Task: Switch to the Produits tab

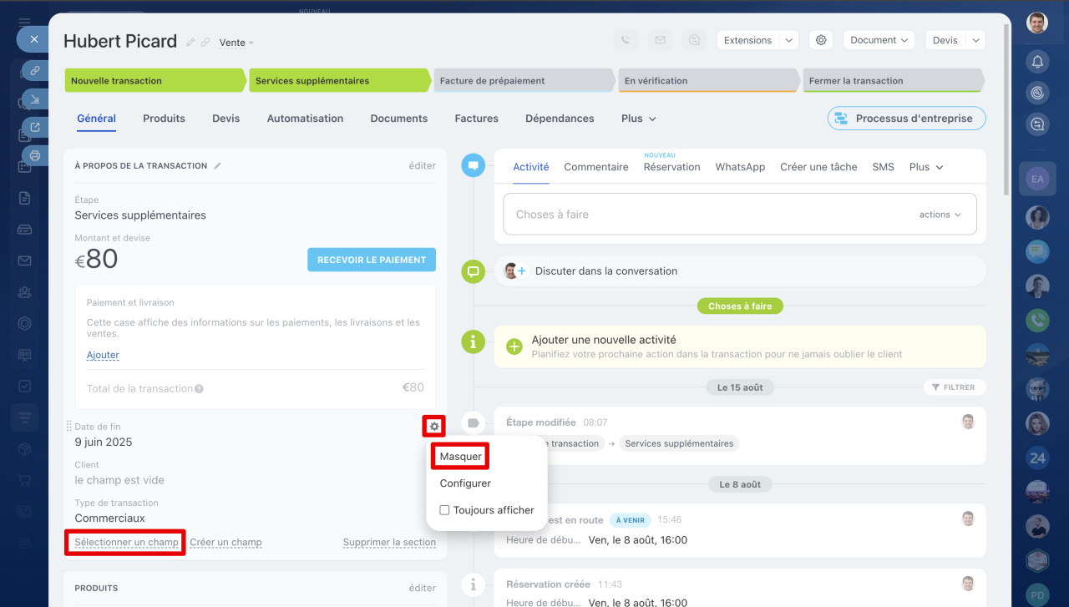Action: [164, 119]
